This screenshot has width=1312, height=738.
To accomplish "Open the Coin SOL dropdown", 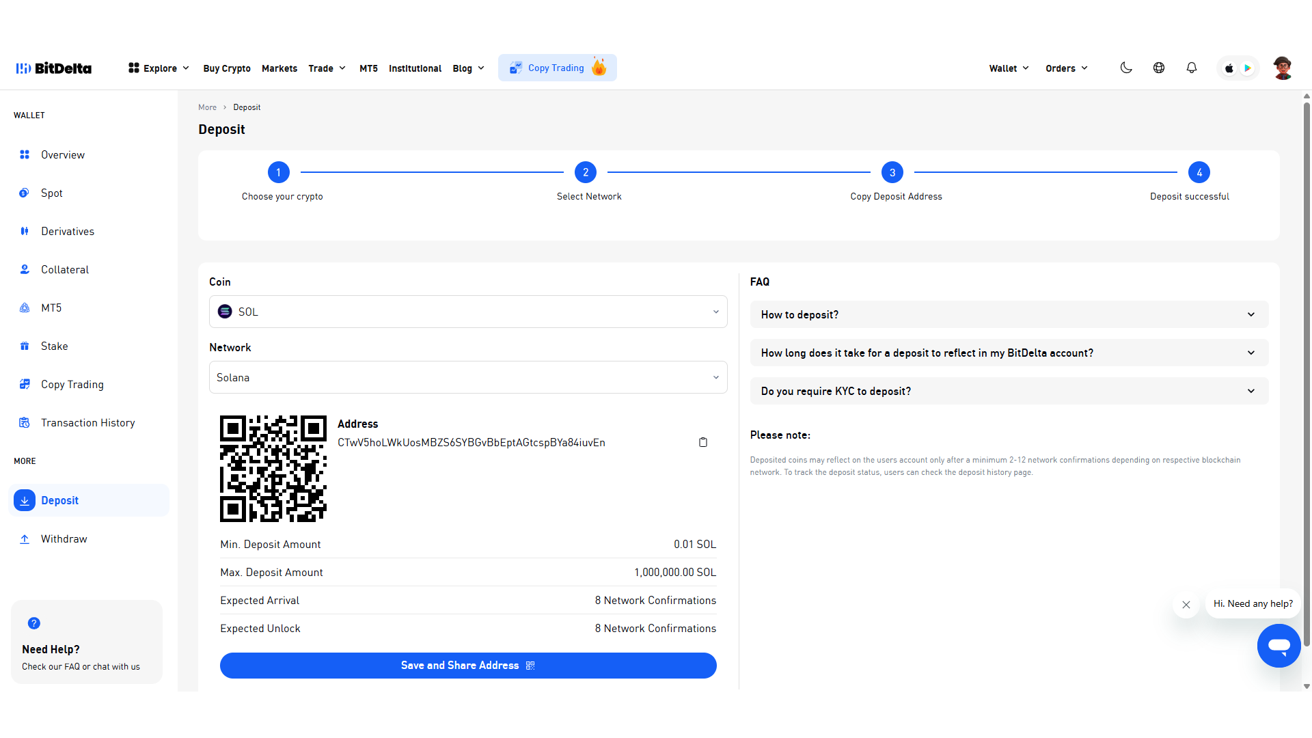I will tap(468, 312).
